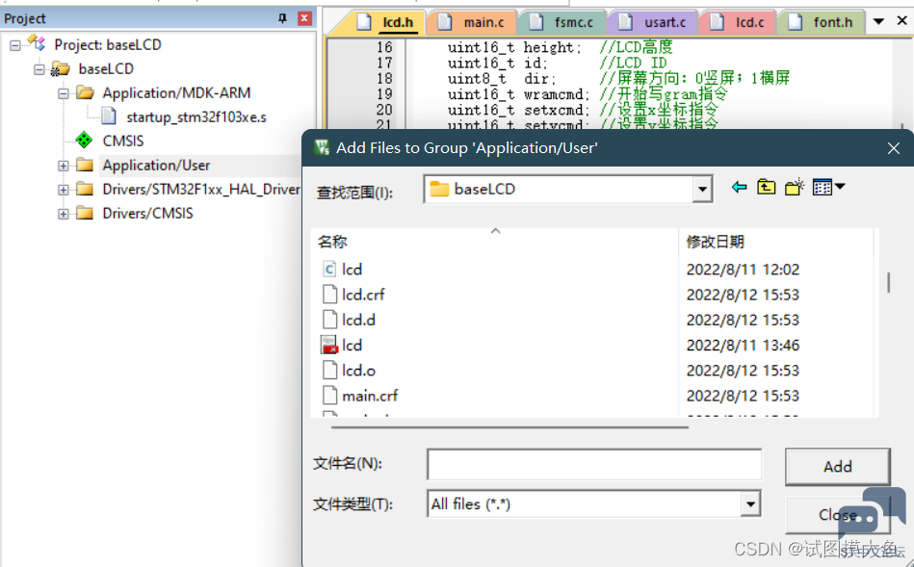Sort by the 名称 column header
The height and width of the screenshot is (567, 914).
pos(495,242)
